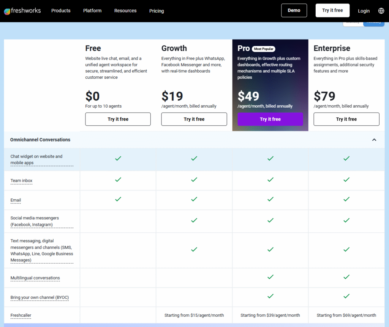Click the Text messaging checkmark under Growth

pyautogui.click(x=194, y=250)
